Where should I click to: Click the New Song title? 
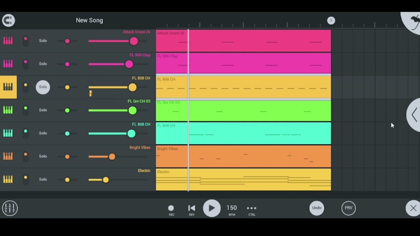(x=89, y=20)
